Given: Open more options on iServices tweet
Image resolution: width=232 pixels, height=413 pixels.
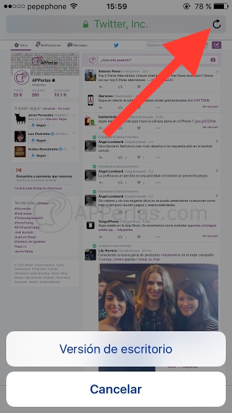Looking at the screenshot, I should coord(158,108).
